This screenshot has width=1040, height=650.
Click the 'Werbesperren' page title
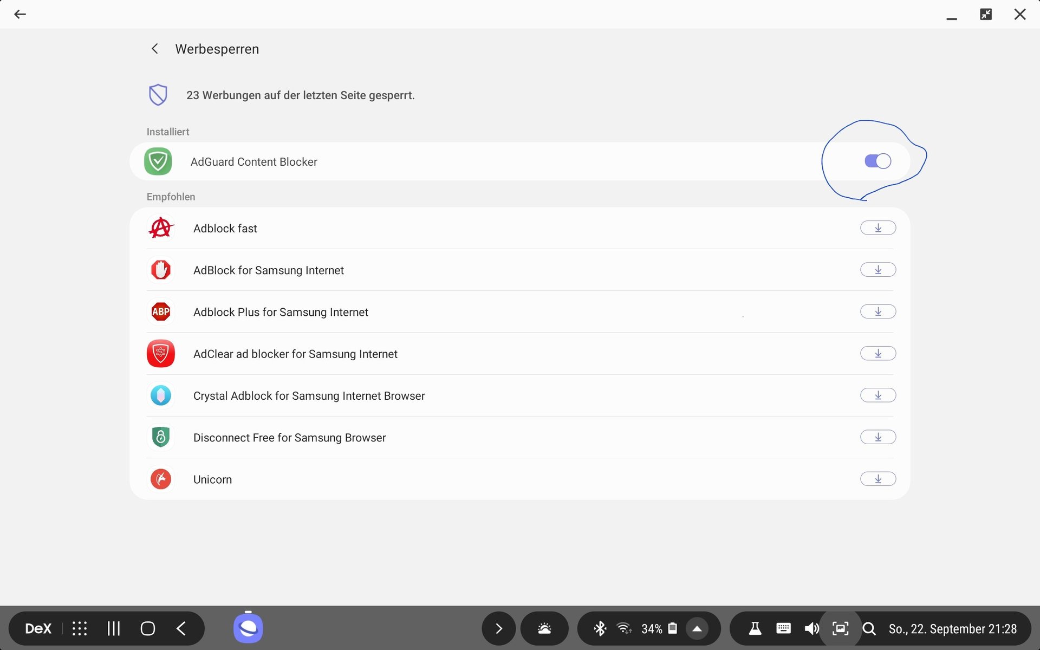coord(217,49)
